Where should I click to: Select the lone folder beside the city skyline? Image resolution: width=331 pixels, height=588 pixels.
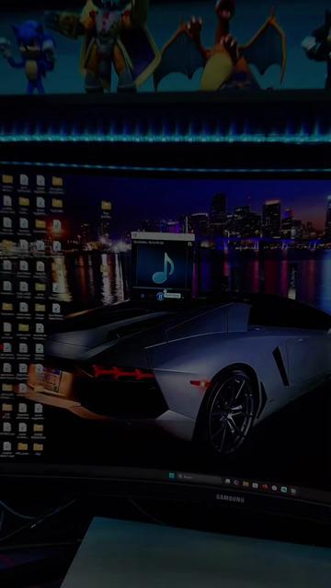coord(107,206)
